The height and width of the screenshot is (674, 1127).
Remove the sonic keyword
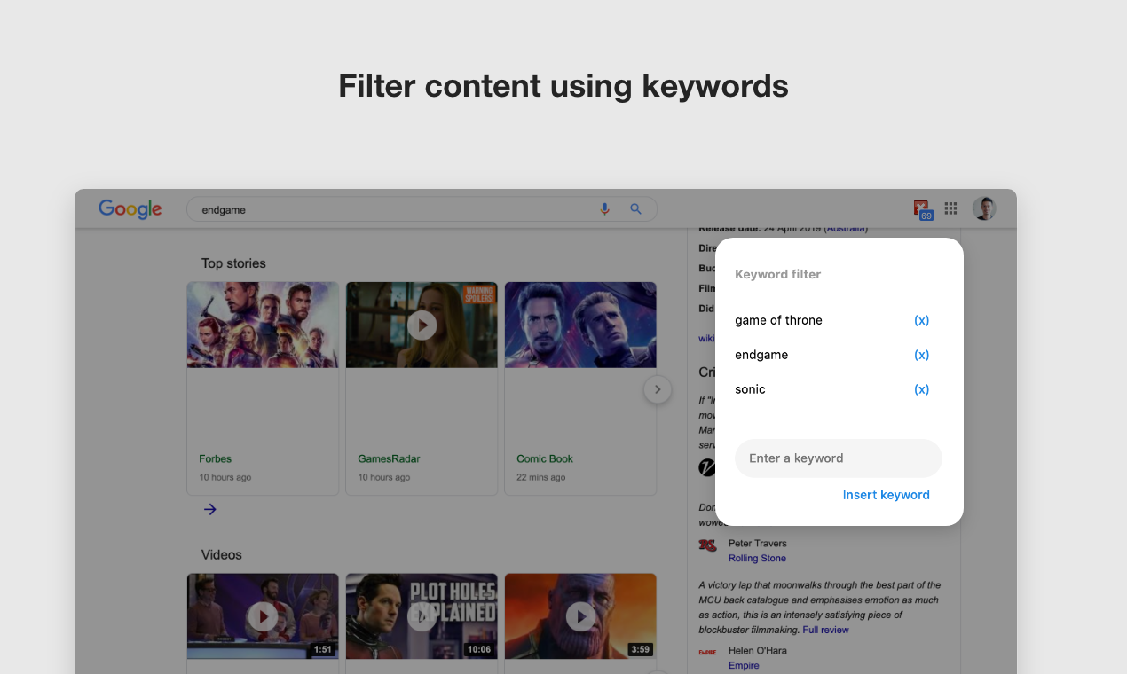[x=922, y=389]
